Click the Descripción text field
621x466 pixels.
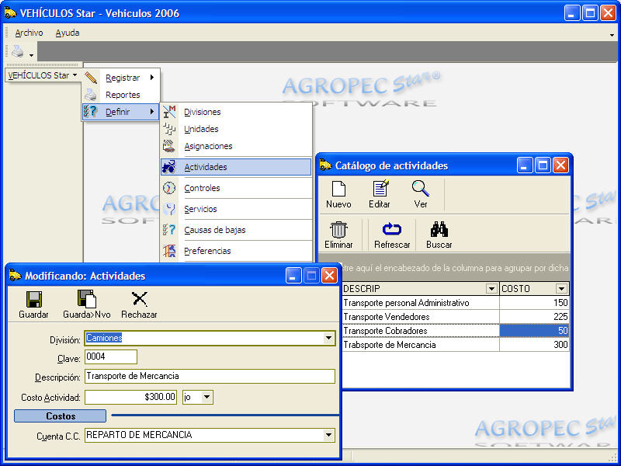[x=210, y=377]
